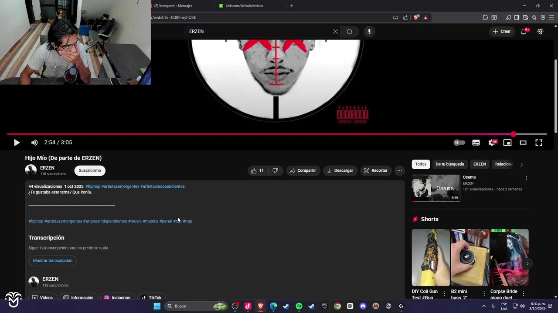Start voice search with the microphone icon
The height and width of the screenshot is (313, 558).
369,32
